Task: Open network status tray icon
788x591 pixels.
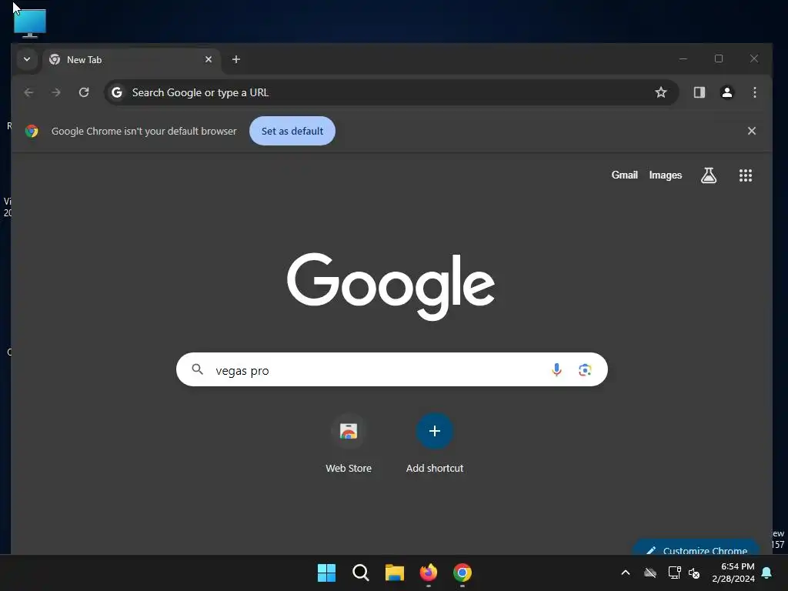Action: tap(674, 573)
